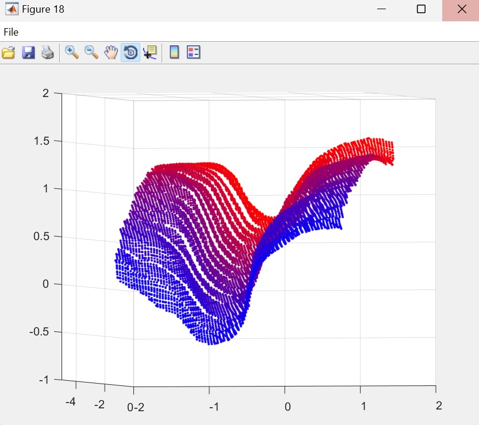Click the 0 tick label on the bottom horizontal axis
This screenshot has height=425, width=479.
288,407
